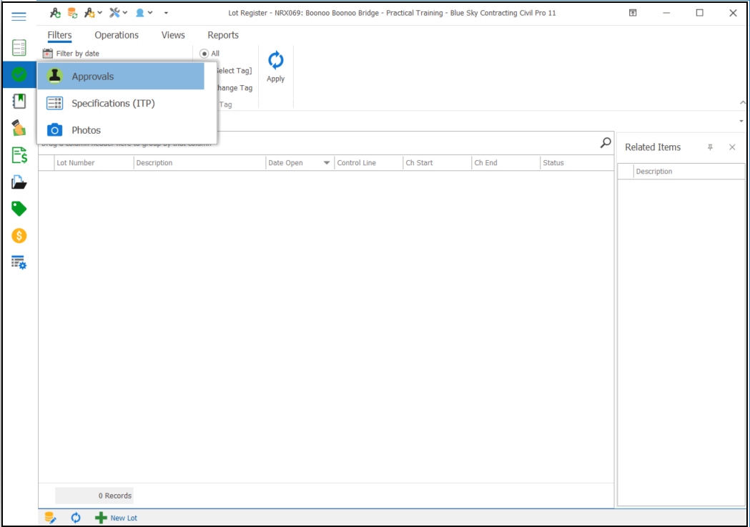Image resolution: width=750 pixels, height=527 pixels.
Task: Choose Photos from the popup menu
Action: [x=86, y=130]
